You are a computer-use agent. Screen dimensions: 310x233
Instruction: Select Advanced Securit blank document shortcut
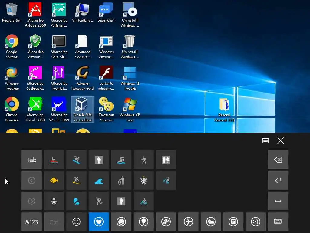pos(82,46)
